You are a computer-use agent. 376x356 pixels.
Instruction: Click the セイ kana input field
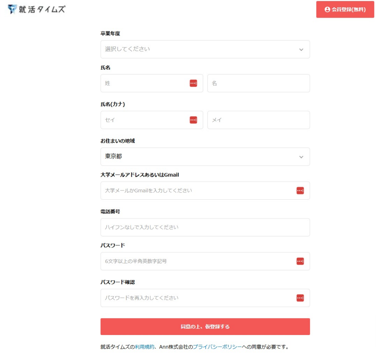143,120
